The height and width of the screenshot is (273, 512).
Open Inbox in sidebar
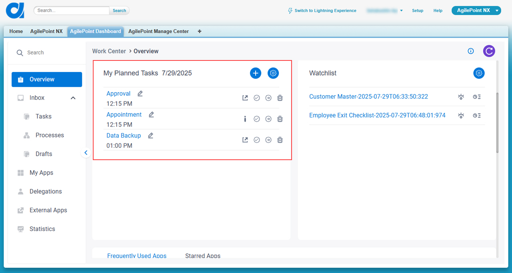(x=37, y=98)
